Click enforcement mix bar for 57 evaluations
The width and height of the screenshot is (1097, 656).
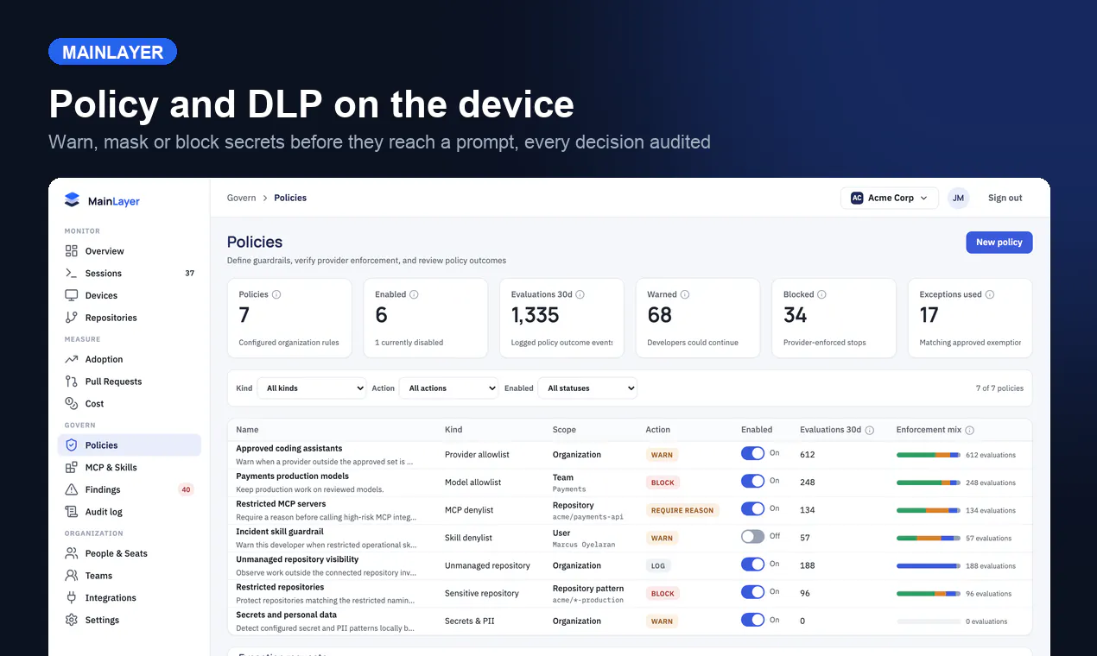click(929, 538)
